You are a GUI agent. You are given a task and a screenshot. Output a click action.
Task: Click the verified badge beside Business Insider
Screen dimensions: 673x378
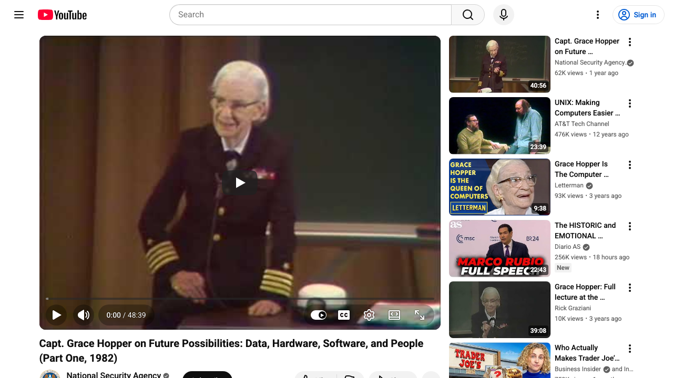pos(606,370)
